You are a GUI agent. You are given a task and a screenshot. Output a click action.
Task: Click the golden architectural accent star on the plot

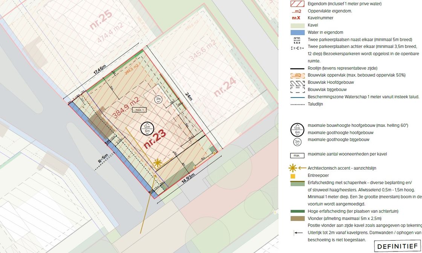tap(157, 163)
